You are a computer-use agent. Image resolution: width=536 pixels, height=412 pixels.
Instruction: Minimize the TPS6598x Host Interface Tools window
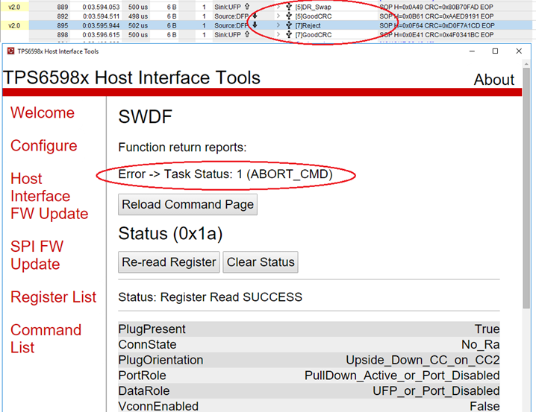pos(472,51)
